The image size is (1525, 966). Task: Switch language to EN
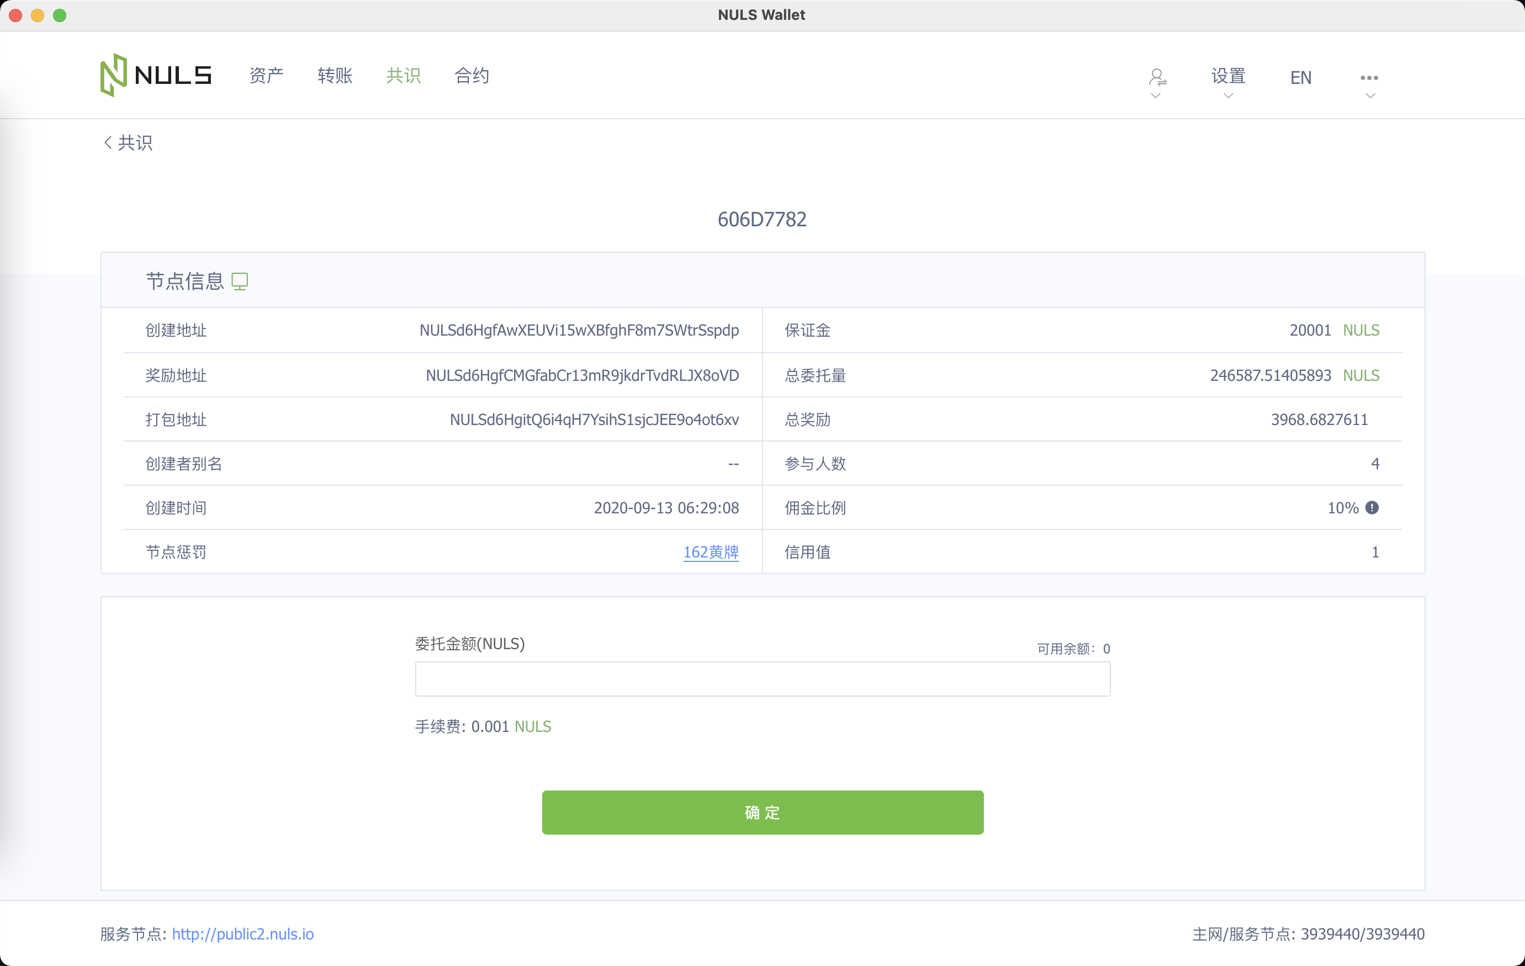tap(1301, 78)
